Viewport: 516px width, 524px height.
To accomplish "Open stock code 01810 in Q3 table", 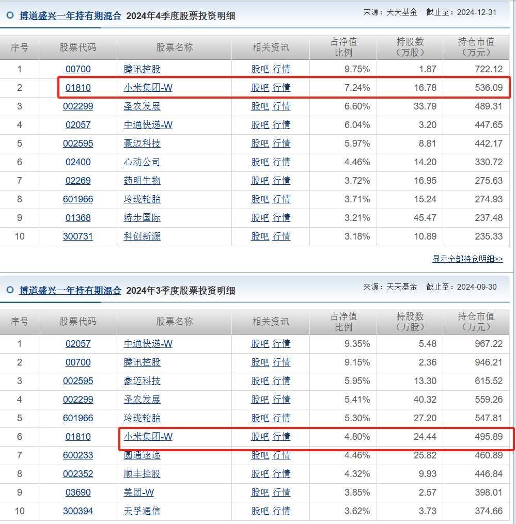I will [78, 437].
